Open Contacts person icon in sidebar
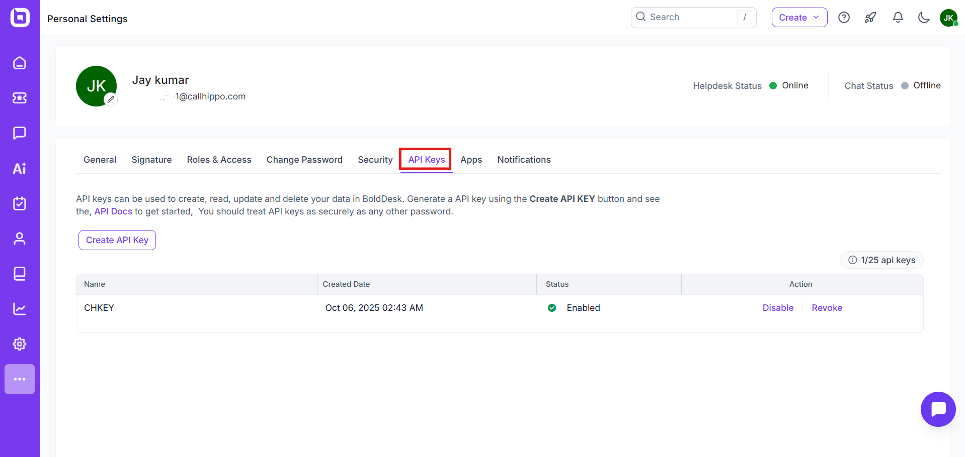965x457 pixels. click(x=20, y=239)
